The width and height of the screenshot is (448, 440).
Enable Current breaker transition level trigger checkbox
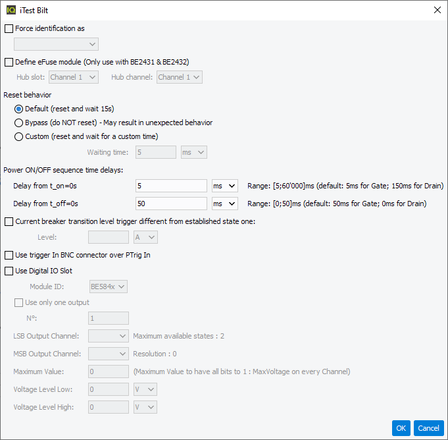click(9, 221)
